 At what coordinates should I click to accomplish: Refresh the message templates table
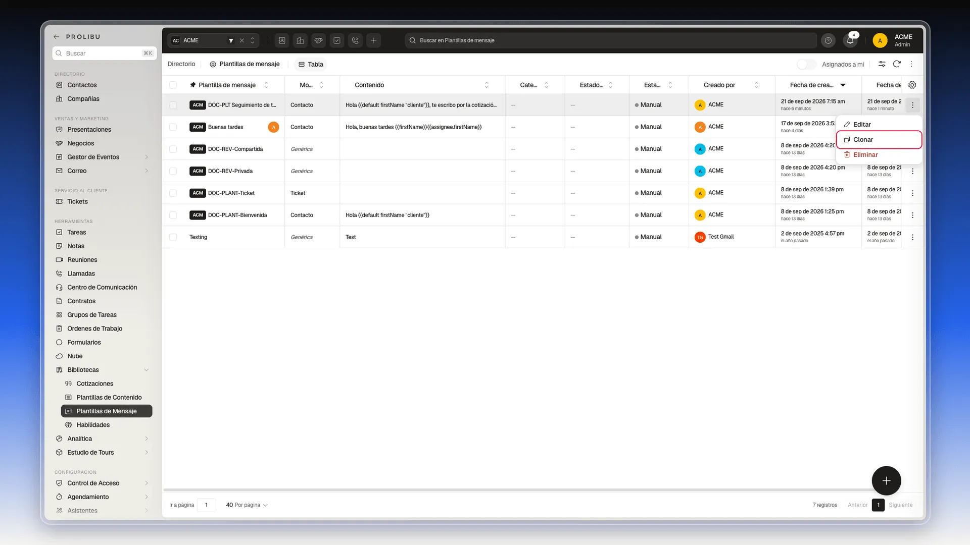[897, 64]
